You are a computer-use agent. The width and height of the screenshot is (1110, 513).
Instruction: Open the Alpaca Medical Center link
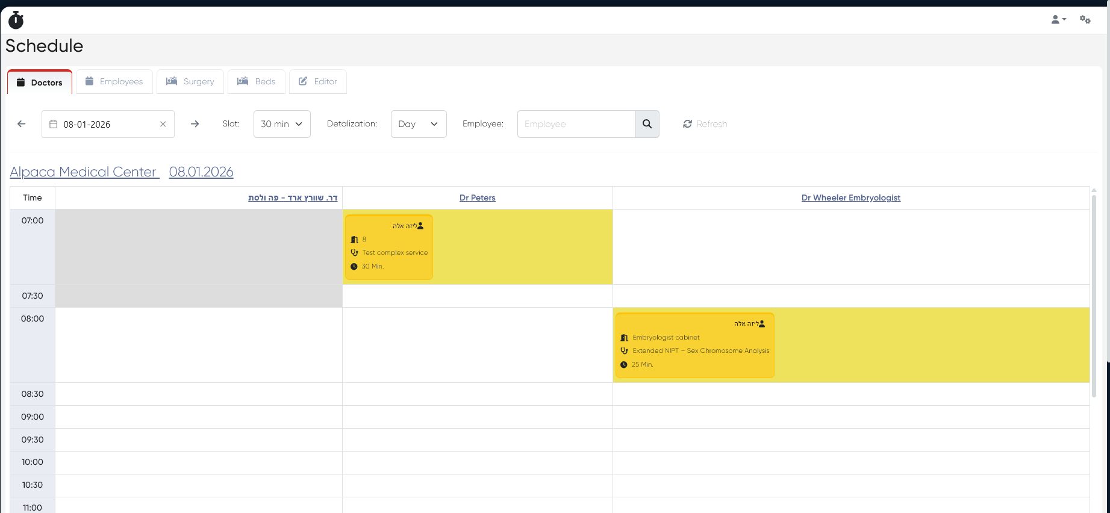(x=84, y=172)
